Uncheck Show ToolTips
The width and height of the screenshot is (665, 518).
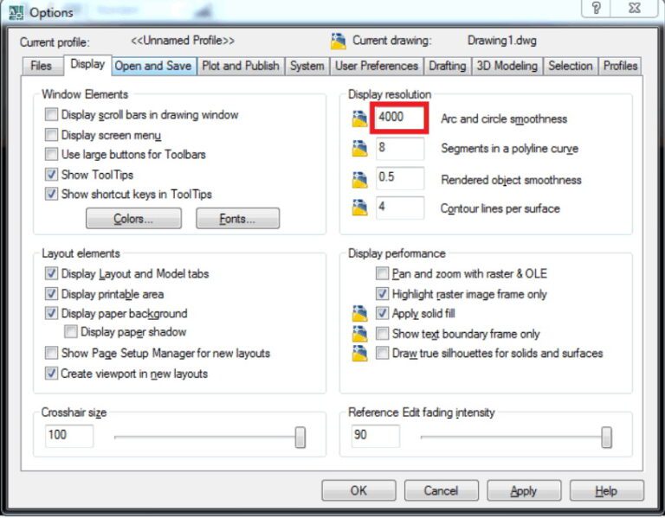pyautogui.click(x=51, y=174)
